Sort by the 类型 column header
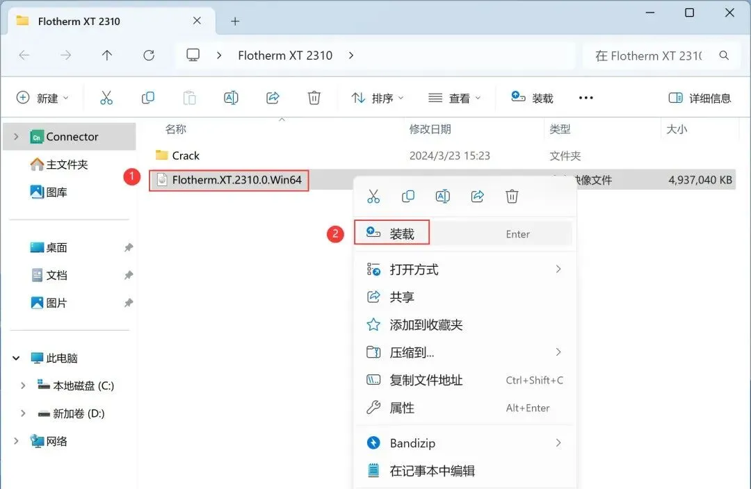Screen dimensions: 751x489 click(x=560, y=129)
